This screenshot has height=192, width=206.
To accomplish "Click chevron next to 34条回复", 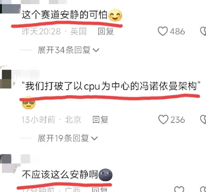I will click(96, 50).
